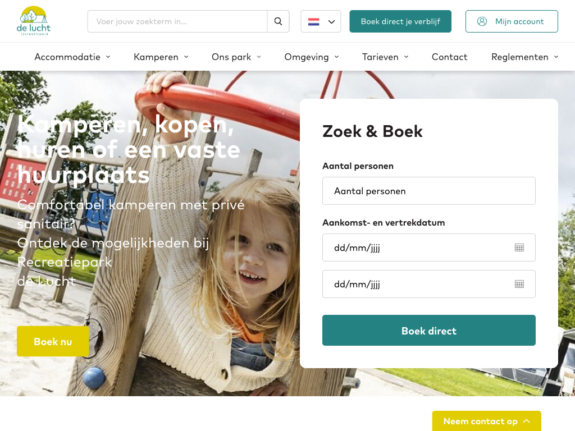
Task: Open the calendar icon for departure date
Action: [519, 284]
